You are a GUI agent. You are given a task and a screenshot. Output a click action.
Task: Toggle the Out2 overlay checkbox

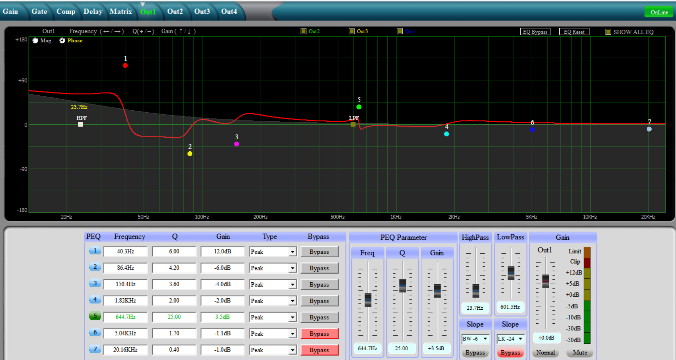pyautogui.click(x=303, y=31)
